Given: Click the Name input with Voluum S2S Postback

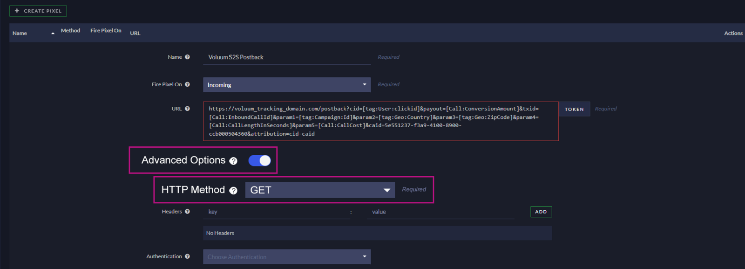Looking at the screenshot, I should (287, 57).
